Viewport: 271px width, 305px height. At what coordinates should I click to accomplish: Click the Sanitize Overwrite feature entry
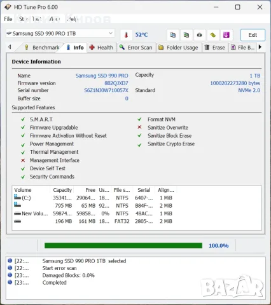tap(168, 128)
